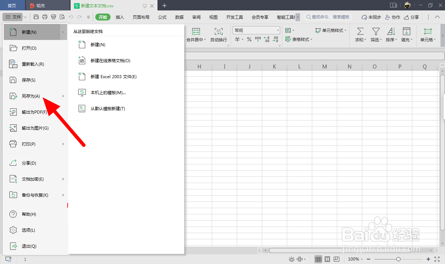
Task: Open the Formulas (公式) tab
Action: coord(162,17)
